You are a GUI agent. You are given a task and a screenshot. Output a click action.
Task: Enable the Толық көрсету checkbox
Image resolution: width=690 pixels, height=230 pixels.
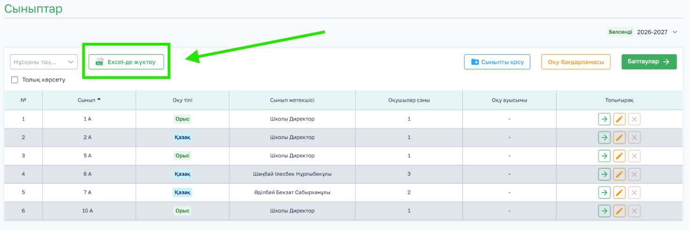point(15,80)
